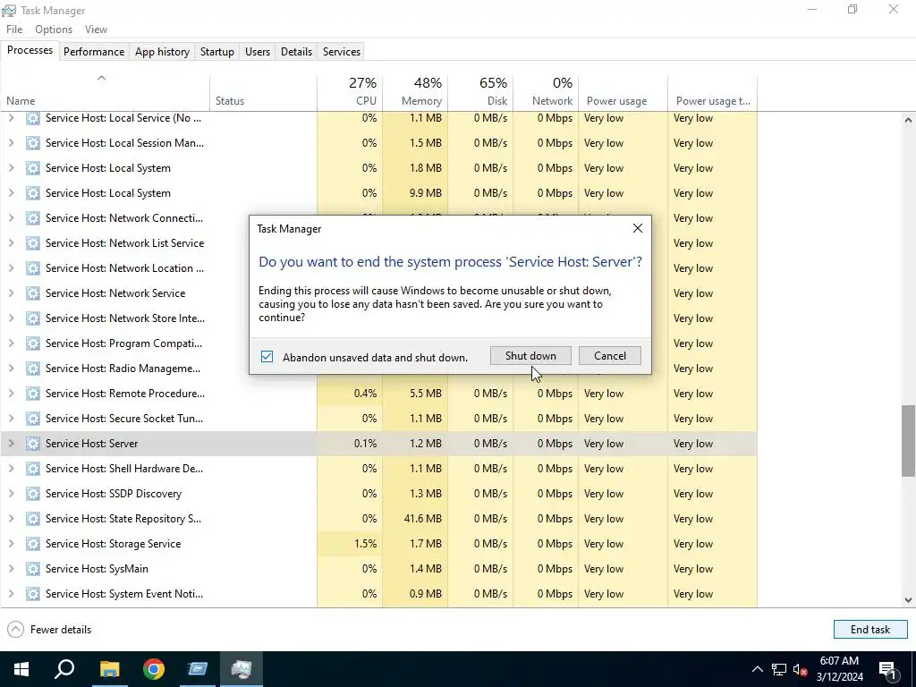Expand Service Host: Local Session Manager row
This screenshot has width=916, height=687.
pos(11,143)
